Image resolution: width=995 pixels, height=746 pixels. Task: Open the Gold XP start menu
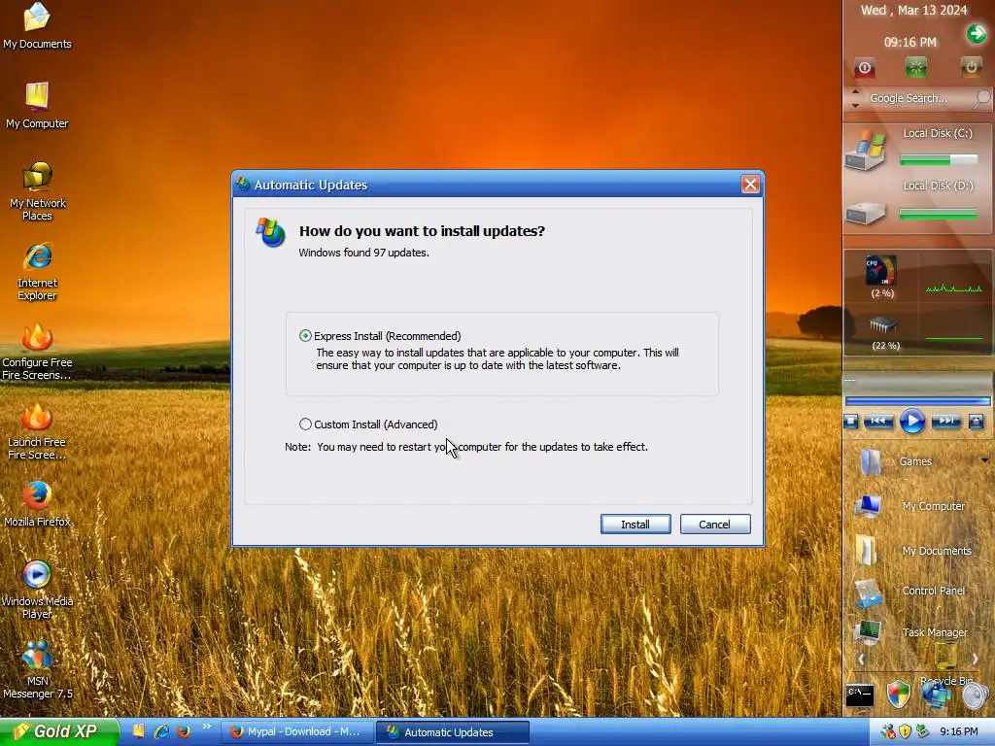(x=58, y=731)
